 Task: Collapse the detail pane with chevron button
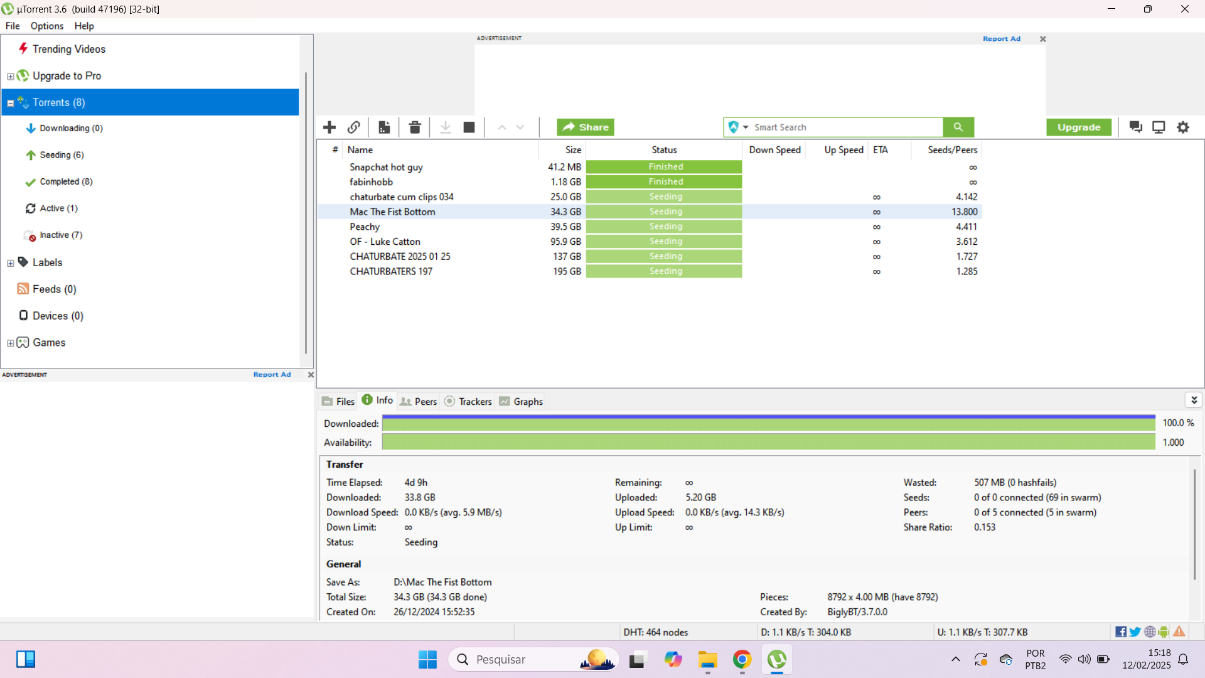point(1194,400)
